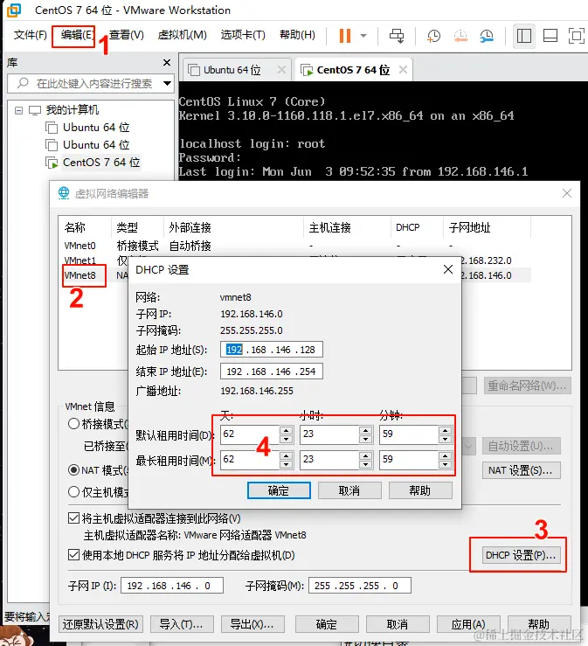Click the send Ctrl+Alt+Del toolbar icon

(397, 36)
